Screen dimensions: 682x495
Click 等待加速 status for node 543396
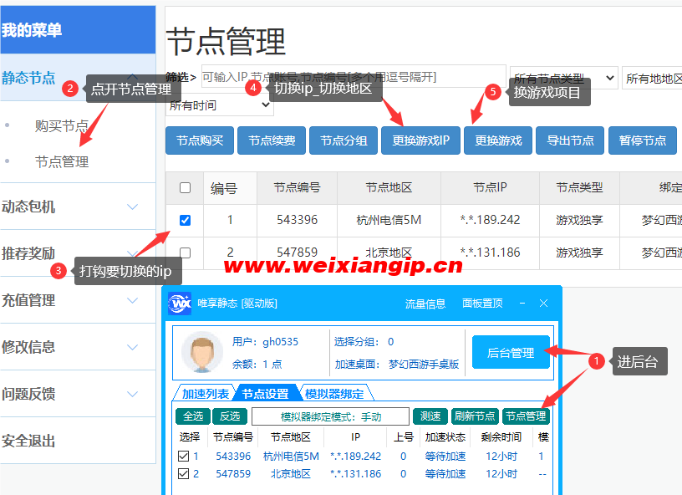point(445,457)
